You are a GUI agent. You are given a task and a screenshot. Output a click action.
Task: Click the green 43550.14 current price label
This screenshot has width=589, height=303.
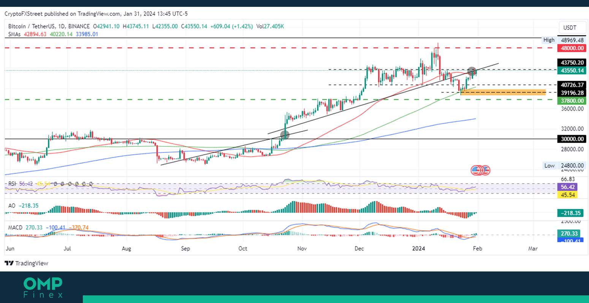pyautogui.click(x=572, y=70)
